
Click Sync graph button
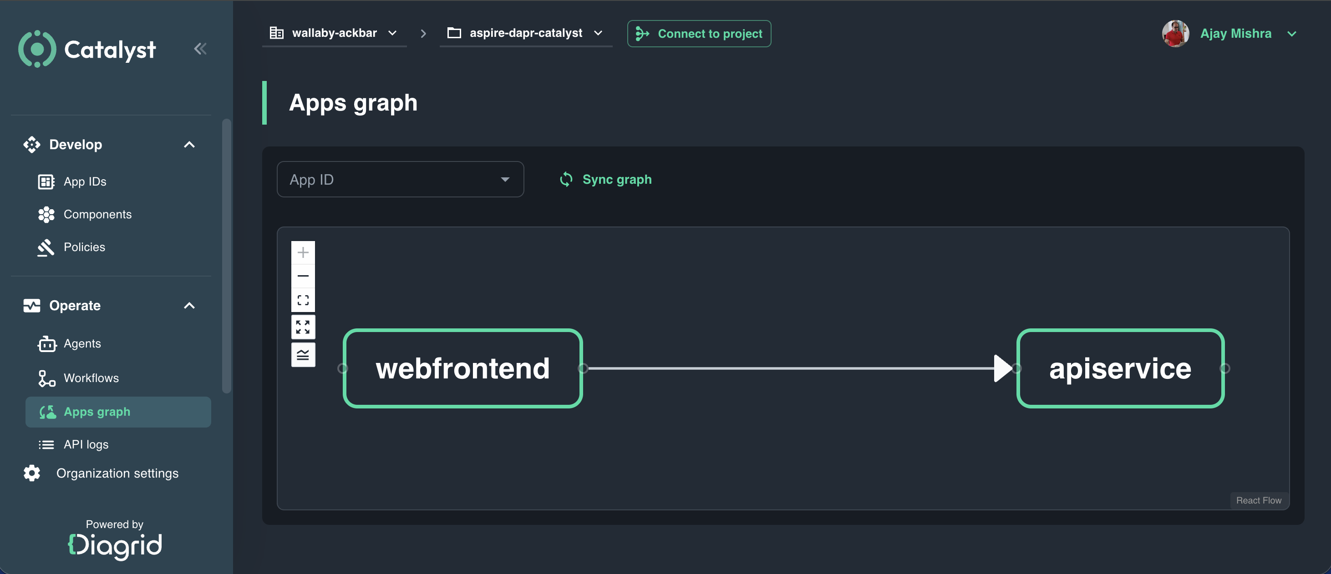click(605, 180)
